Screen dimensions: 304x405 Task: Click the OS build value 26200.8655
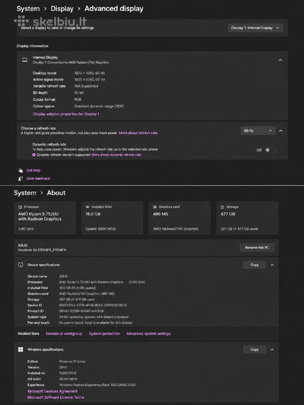click(x=68, y=379)
